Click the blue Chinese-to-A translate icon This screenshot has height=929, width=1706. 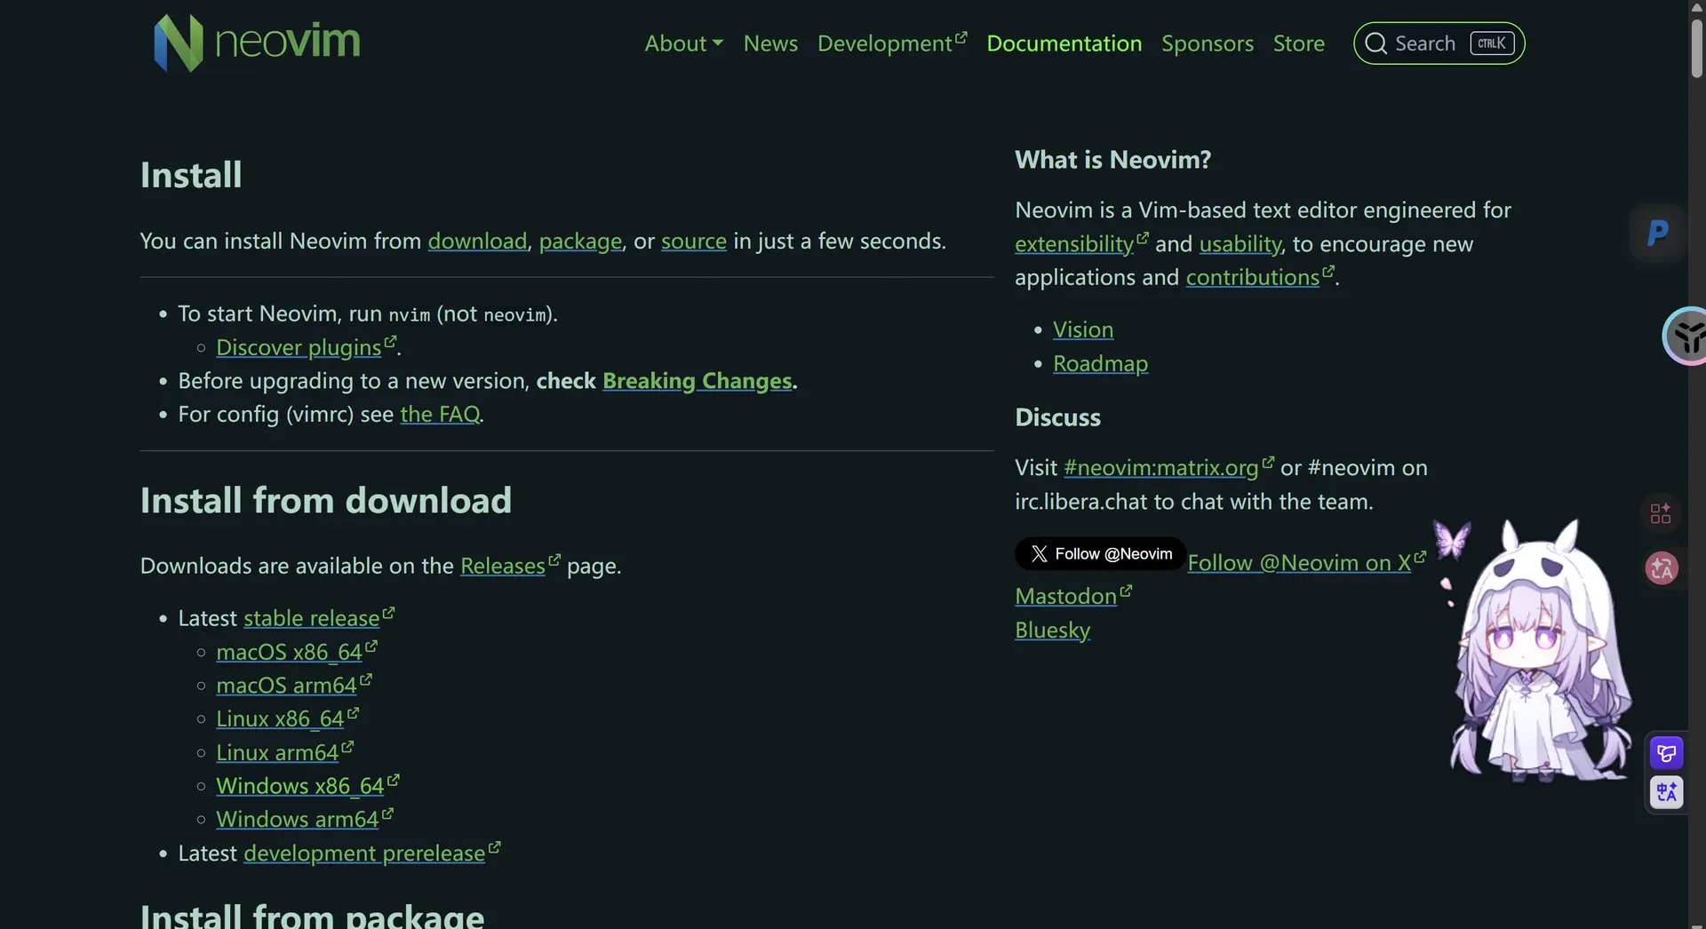(1666, 792)
